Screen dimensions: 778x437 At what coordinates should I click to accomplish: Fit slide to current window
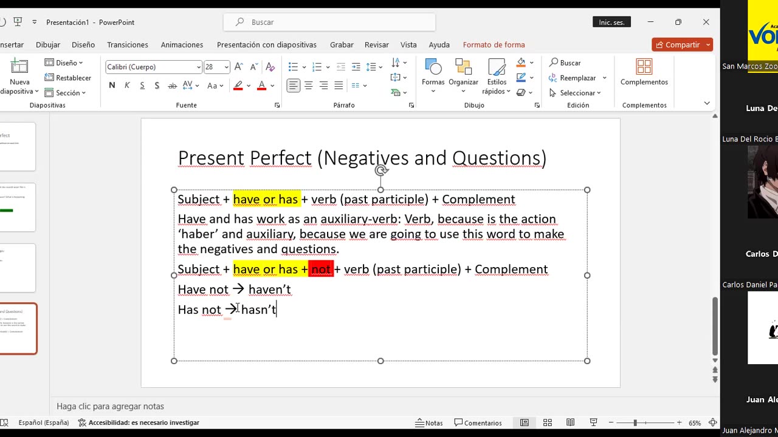click(x=712, y=423)
